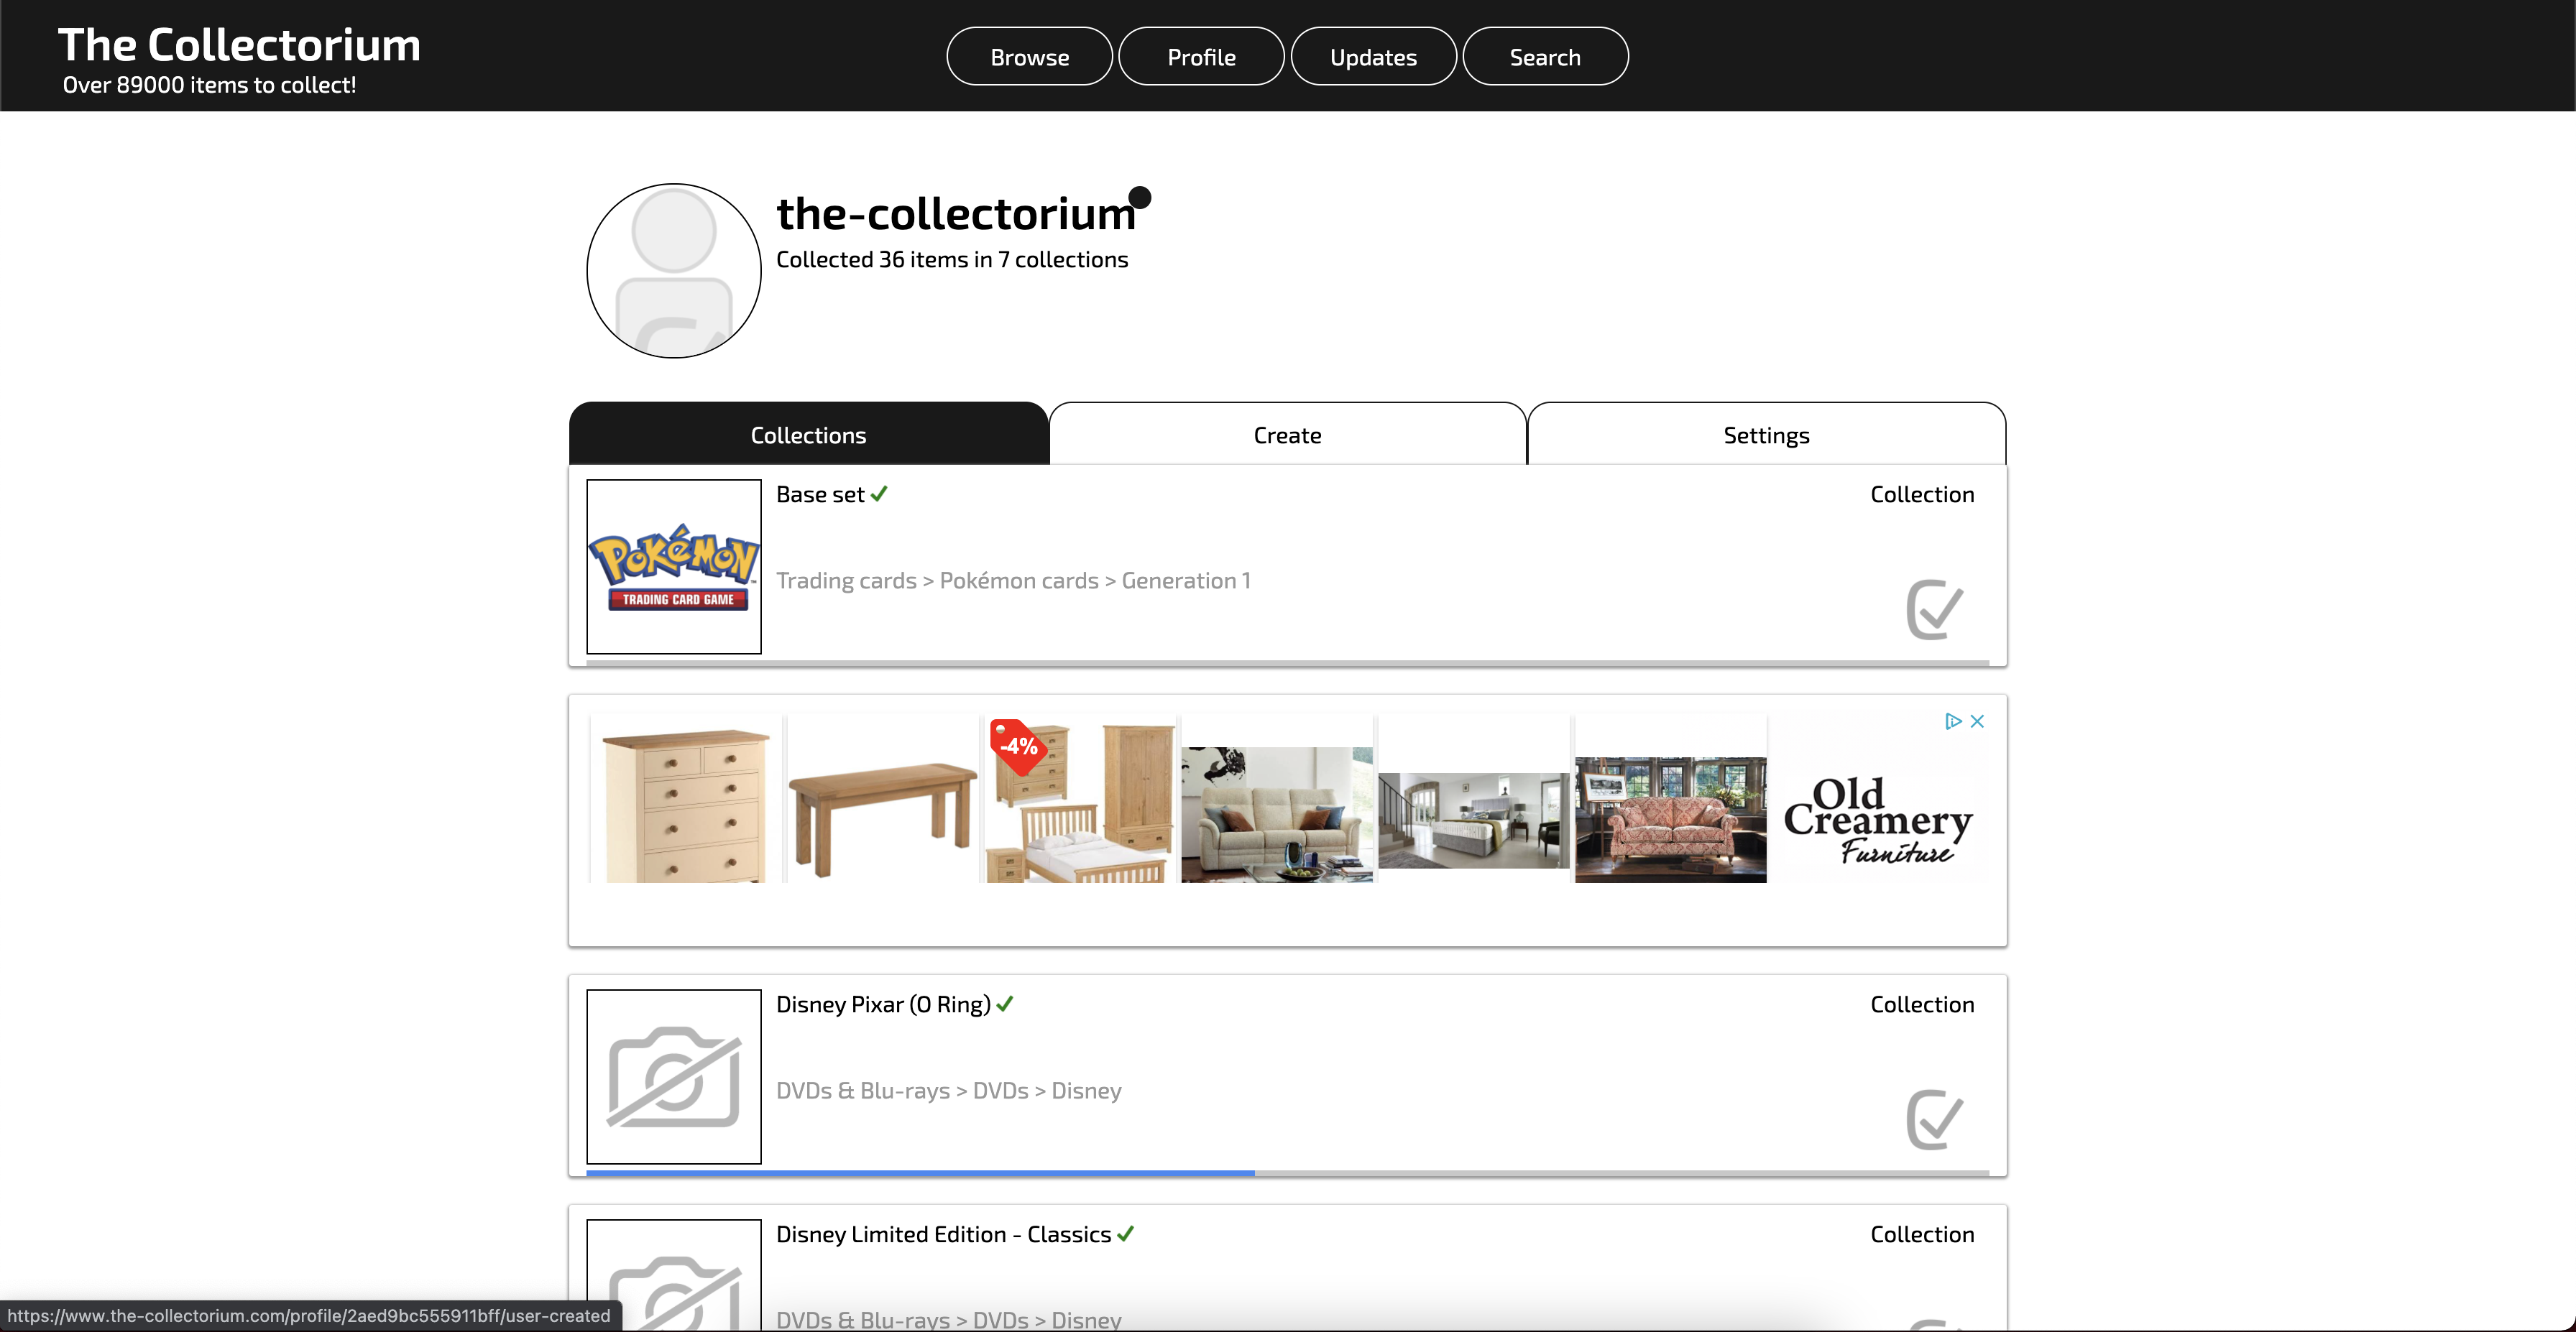This screenshot has width=2576, height=1332.
Task: Click the grey bedroom ad image
Action: coord(1473,819)
